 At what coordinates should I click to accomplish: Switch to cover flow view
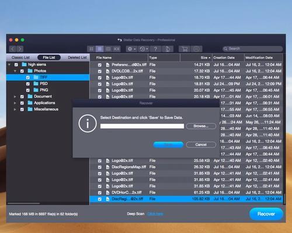(x=117, y=49)
